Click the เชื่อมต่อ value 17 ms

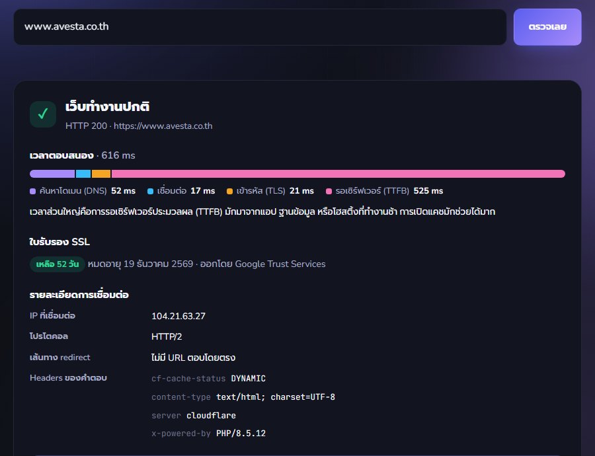pyautogui.click(x=203, y=191)
